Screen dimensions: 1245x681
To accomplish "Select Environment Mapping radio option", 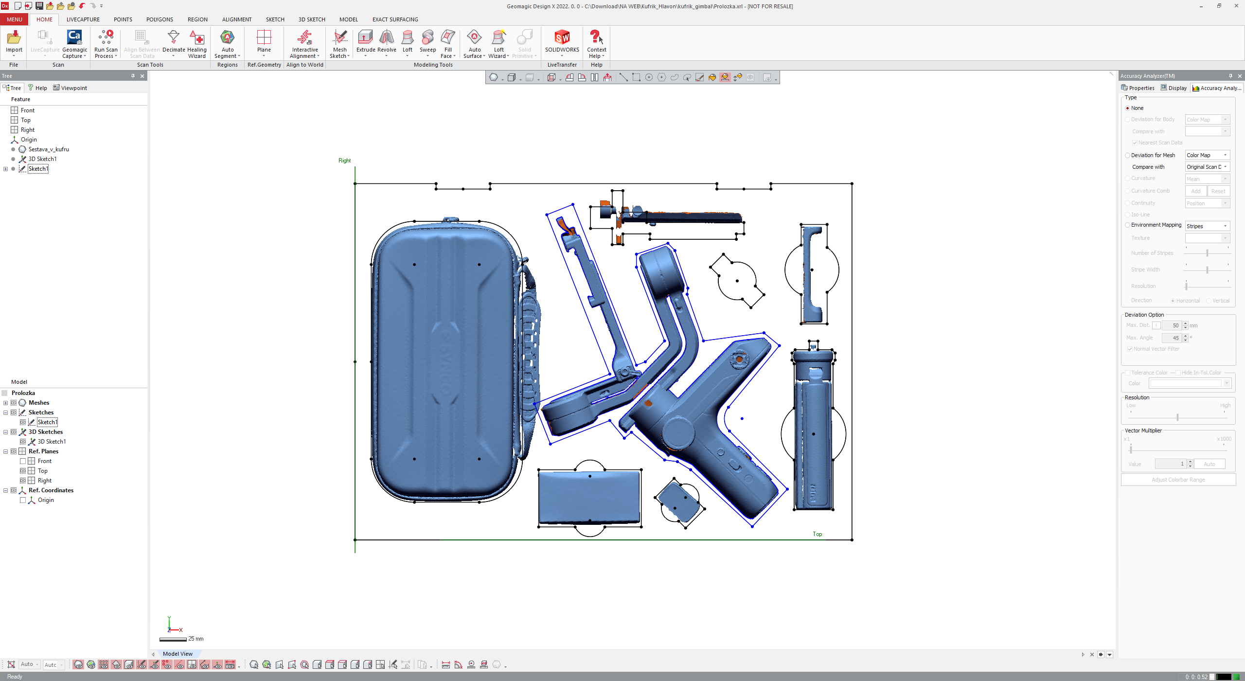I will pyautogui.click(x=1127, y=225).
